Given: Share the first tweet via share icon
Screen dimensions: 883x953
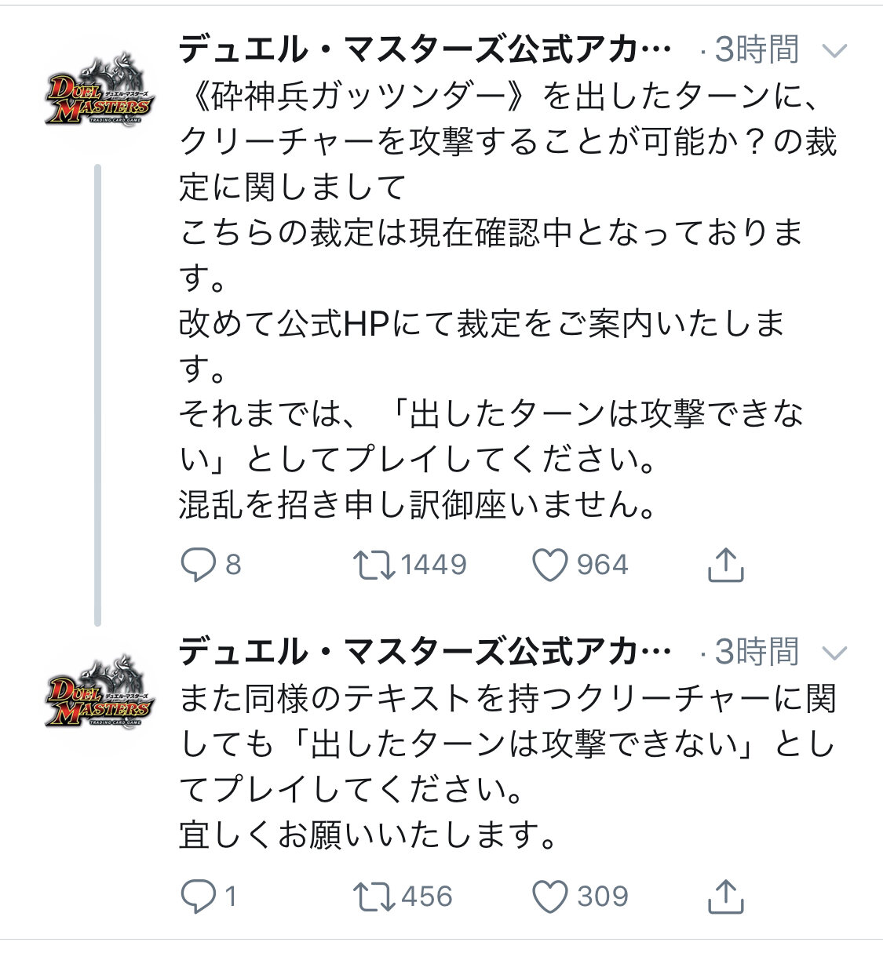Looking at the screenshot, I should coord(725,565).
